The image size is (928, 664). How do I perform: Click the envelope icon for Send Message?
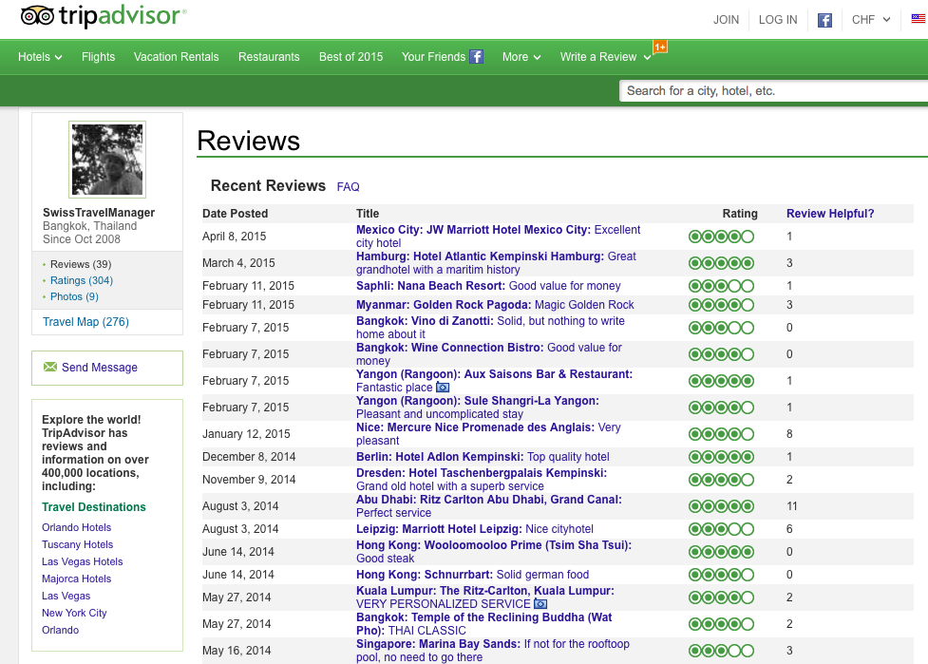click(x=50, y=368)
